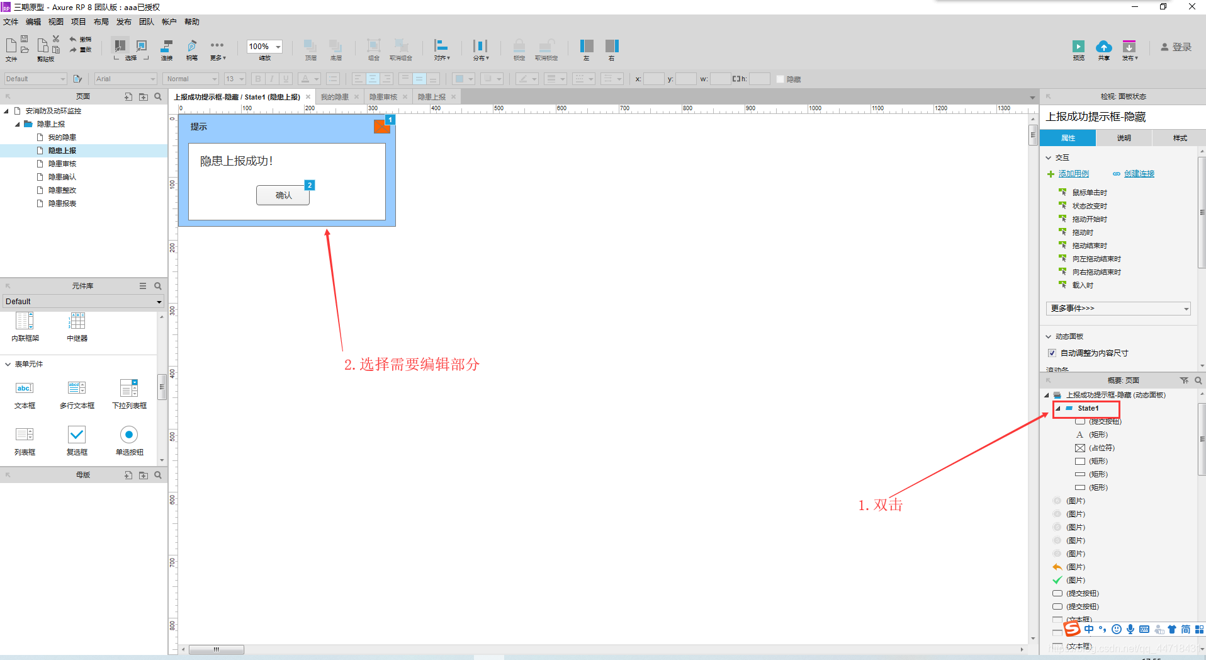Click the add case (添加用例) link
The width and height of the screenshot is (1206, 660).
click(1073, 174)
